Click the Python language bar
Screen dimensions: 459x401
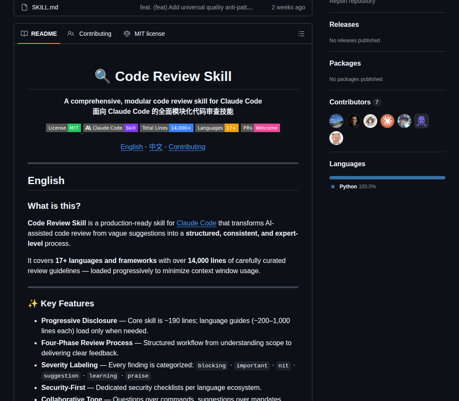click(387, 178)
